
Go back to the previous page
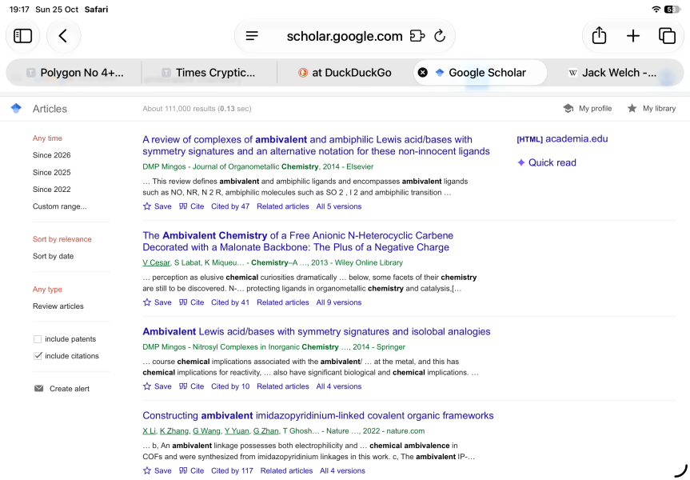point(63,36)
